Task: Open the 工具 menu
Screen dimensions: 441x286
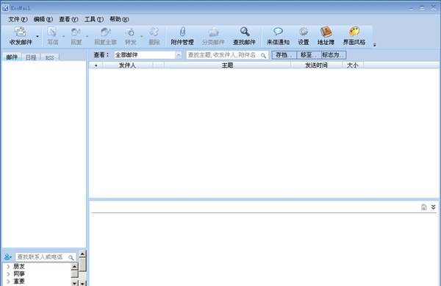Action: coord(94,19)
